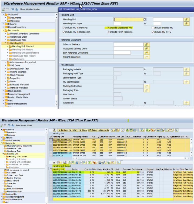Toggle Include HU in Storage Bin checkbox
Screen dimensions: 194x204
64,32
